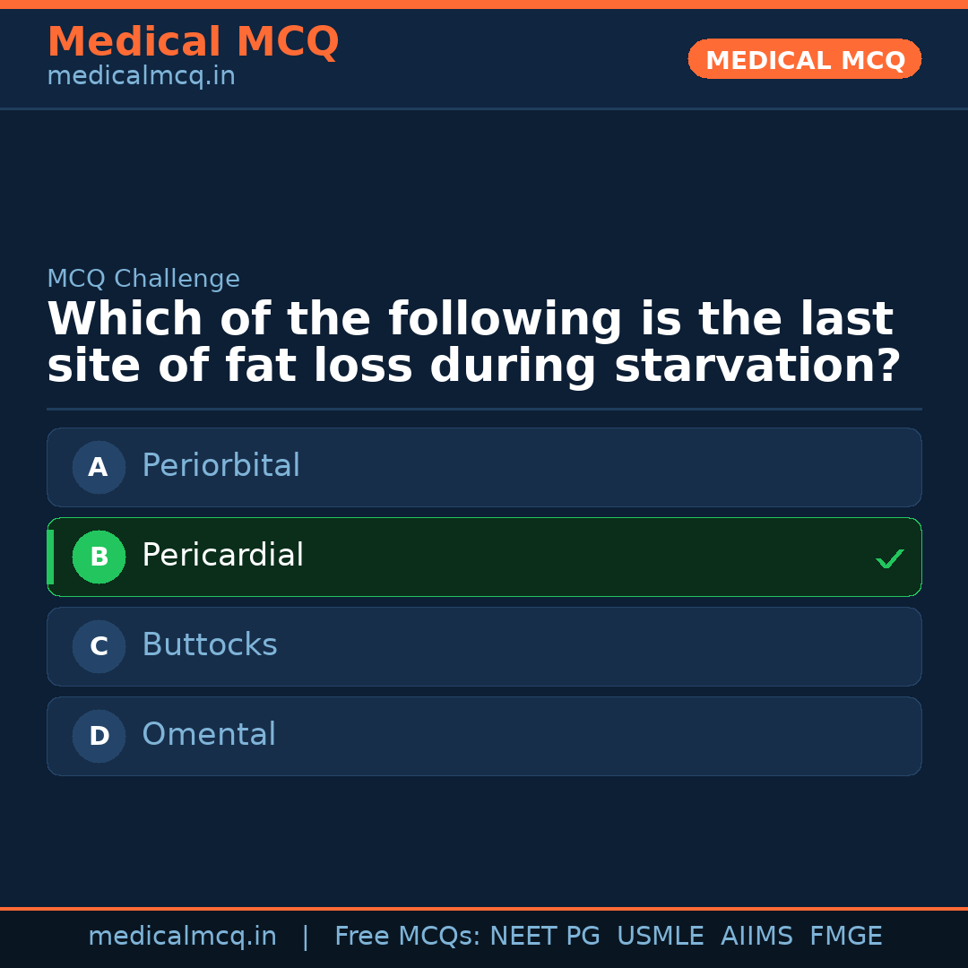Open the USMLE section in footer

tap(661, 936)
